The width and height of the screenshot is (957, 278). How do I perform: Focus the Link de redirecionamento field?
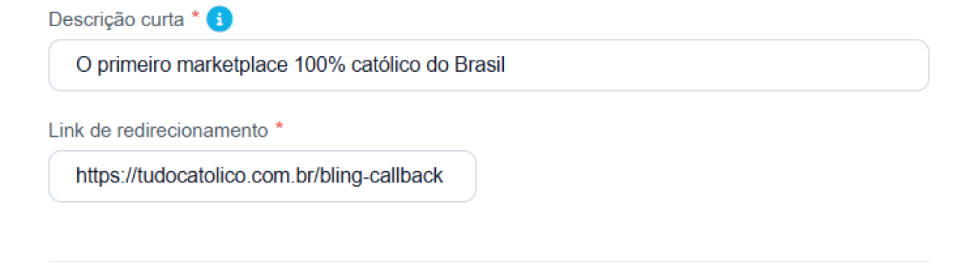(x=262, y=176)
